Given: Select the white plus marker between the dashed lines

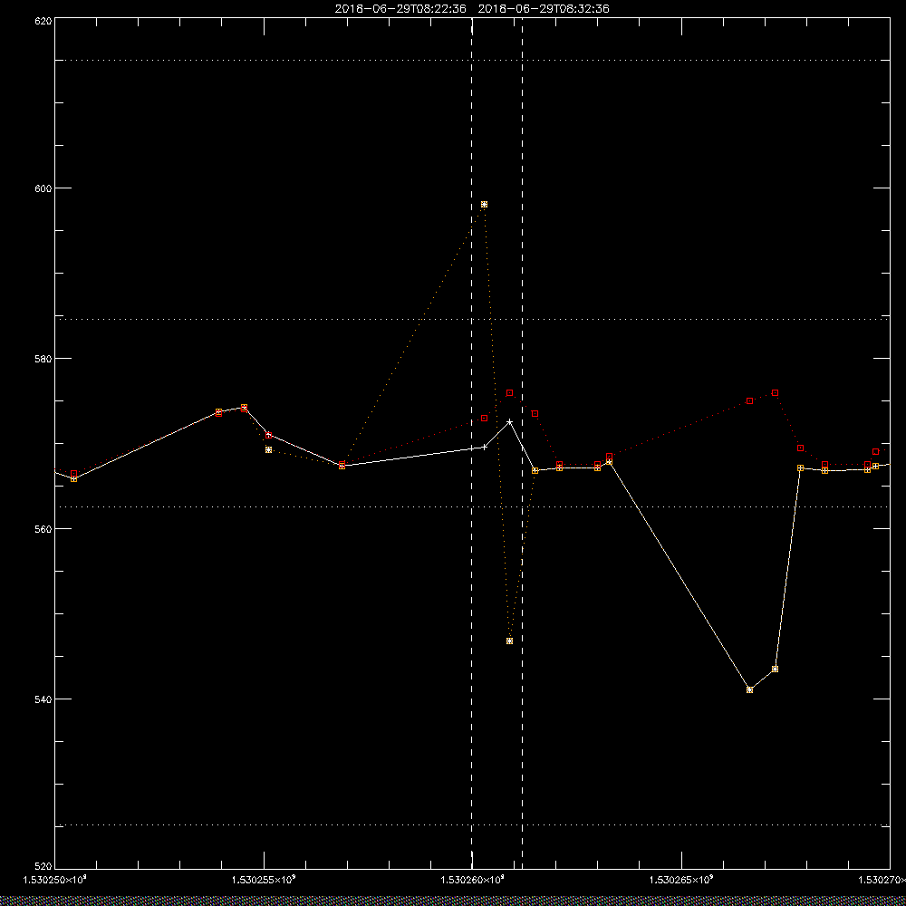Looking at the screenshot, I should pos(509,422).
